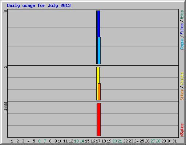Click green day 6 on the x-axis
The width and height of the screenshot is (186, 145).
[x=39, y=141]
